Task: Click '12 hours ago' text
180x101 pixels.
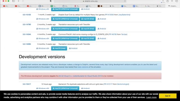Action: (x=46, y=84)
